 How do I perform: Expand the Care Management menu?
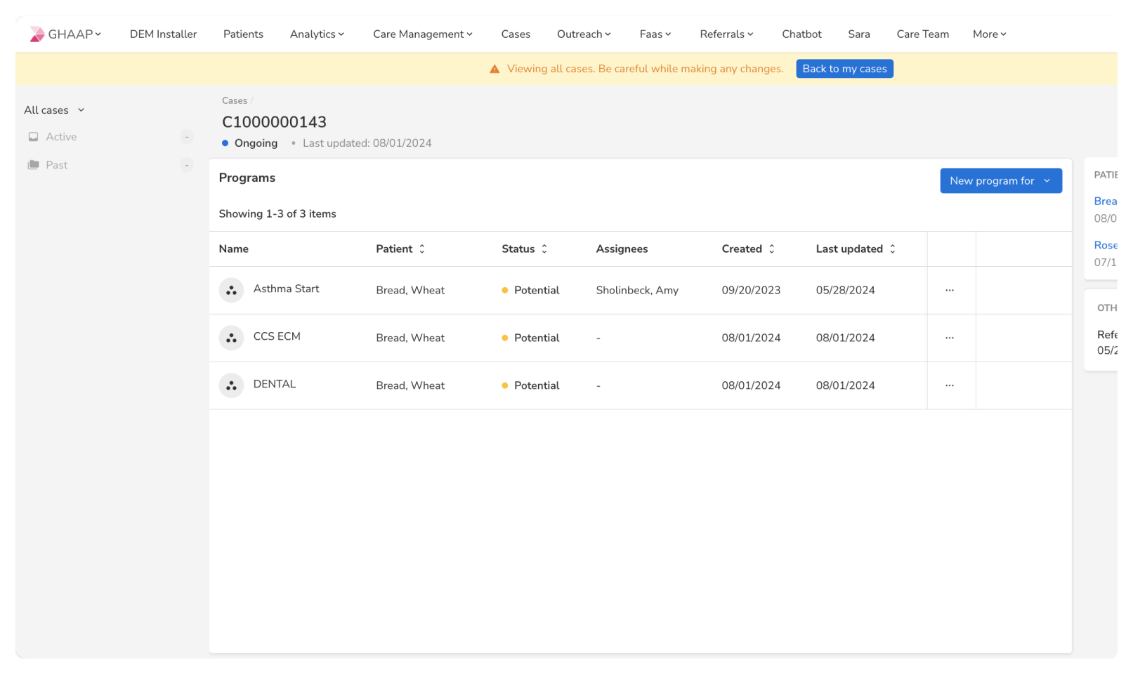point(423,34)
